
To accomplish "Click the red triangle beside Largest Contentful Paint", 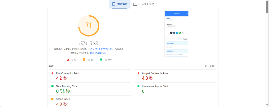I will click(138, 73).
